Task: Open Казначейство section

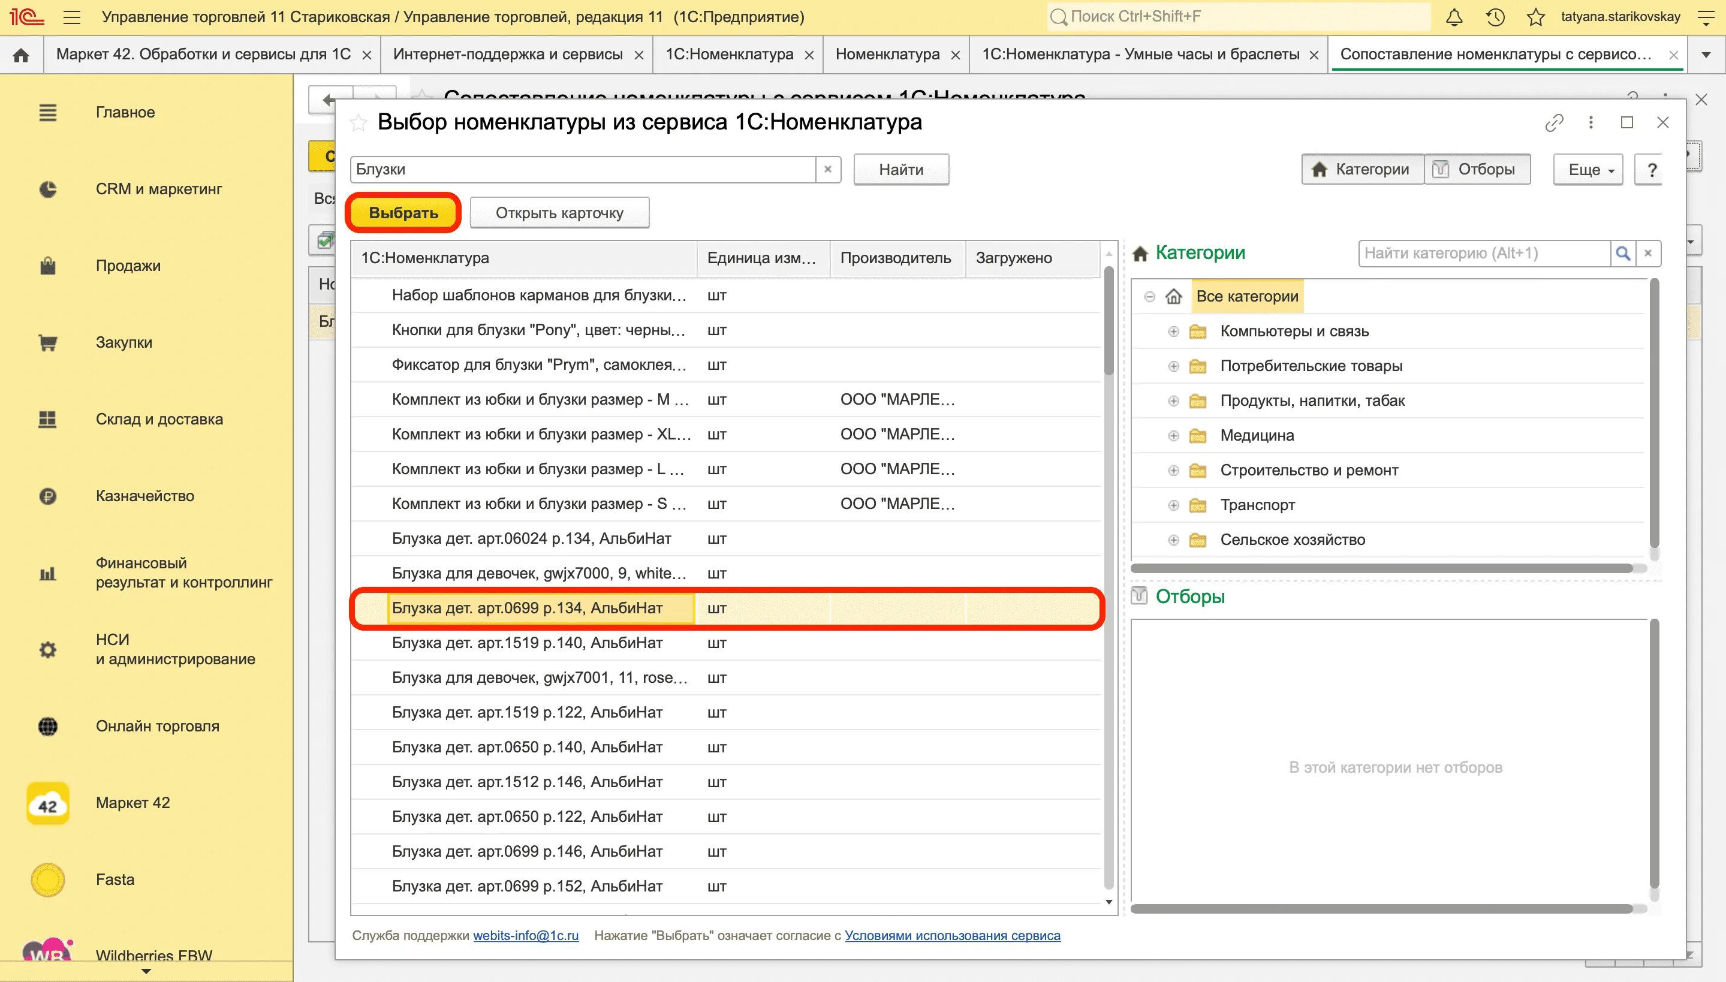Action: click(x=145, y=496)
